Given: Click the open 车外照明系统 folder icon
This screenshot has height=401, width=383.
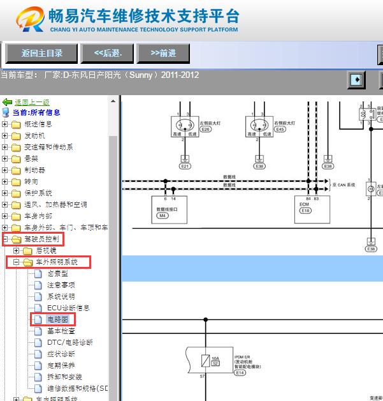Looking at the screenshot, I should (x=28, y=262).
